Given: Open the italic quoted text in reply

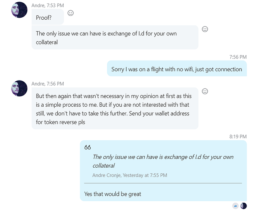Looking at the screenshot, I should pyautogui.click(x=163, y=161).
